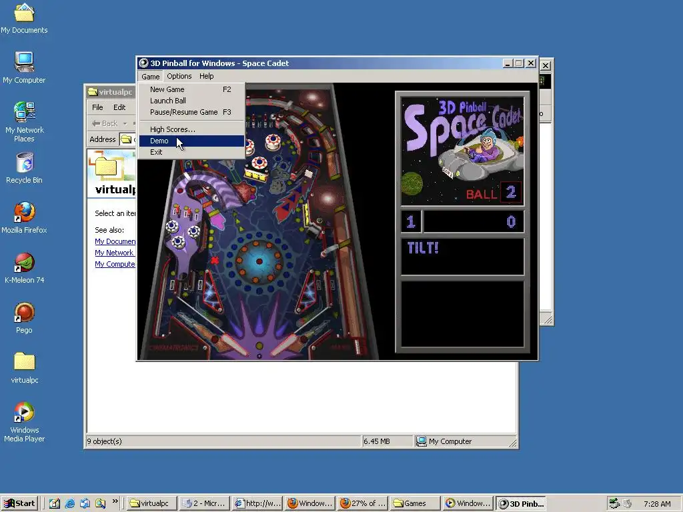This screenshot has width=683, height=512.
Task: Click the fourth quick launch search icon
Action: click(x=100, y=503)
